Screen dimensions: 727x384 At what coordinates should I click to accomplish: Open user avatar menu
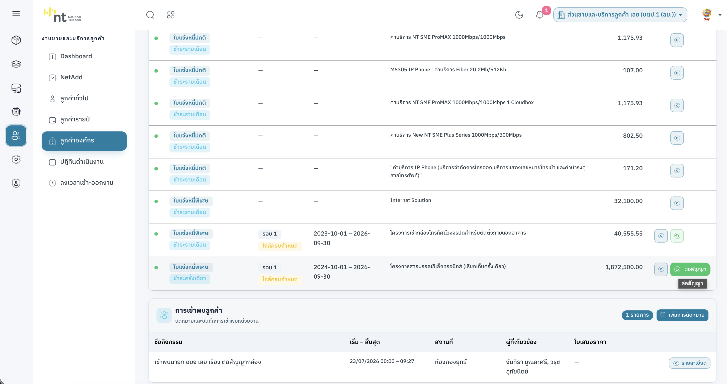(x=707, y=15)
